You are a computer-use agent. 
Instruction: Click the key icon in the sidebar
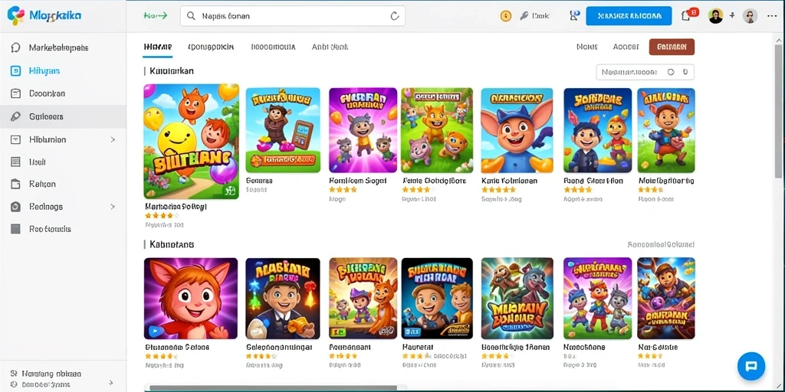click(15, 116)
